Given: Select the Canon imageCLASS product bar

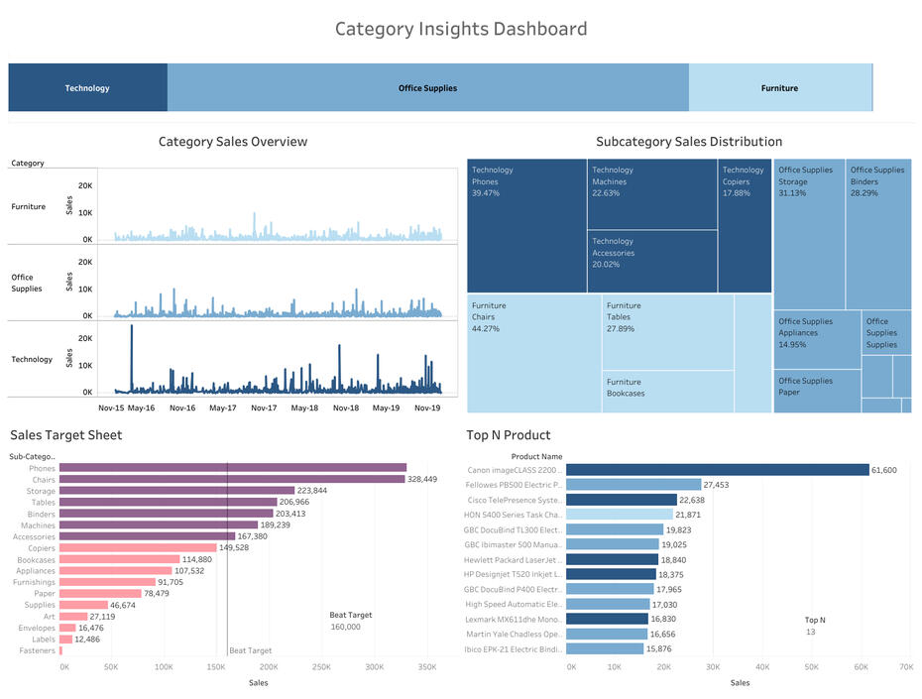Looking at the screenshot, I should [717, 470].
